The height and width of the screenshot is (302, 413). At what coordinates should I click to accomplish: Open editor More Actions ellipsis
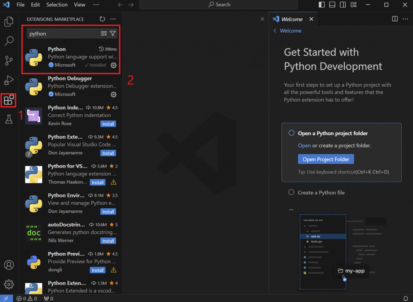point(405,19)
